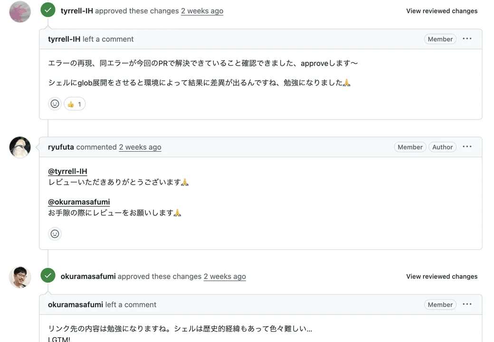Click the Author badge on ryufuta's comment
Image resolution: width=494 pixels, height=342 pixels.
click(442, 147)
